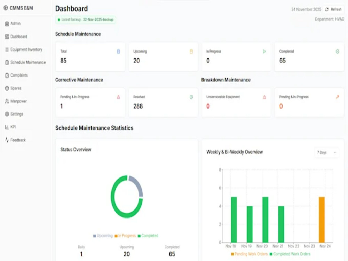Click the gray Upcoming legend swatch

pyautogui.click(x=95, y=236)
